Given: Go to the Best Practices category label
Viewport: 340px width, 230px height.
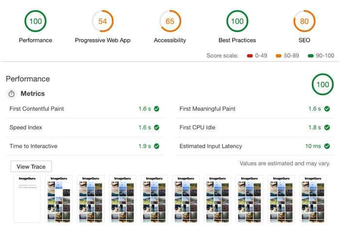Looking at the screenshot, I should (237, 40).
